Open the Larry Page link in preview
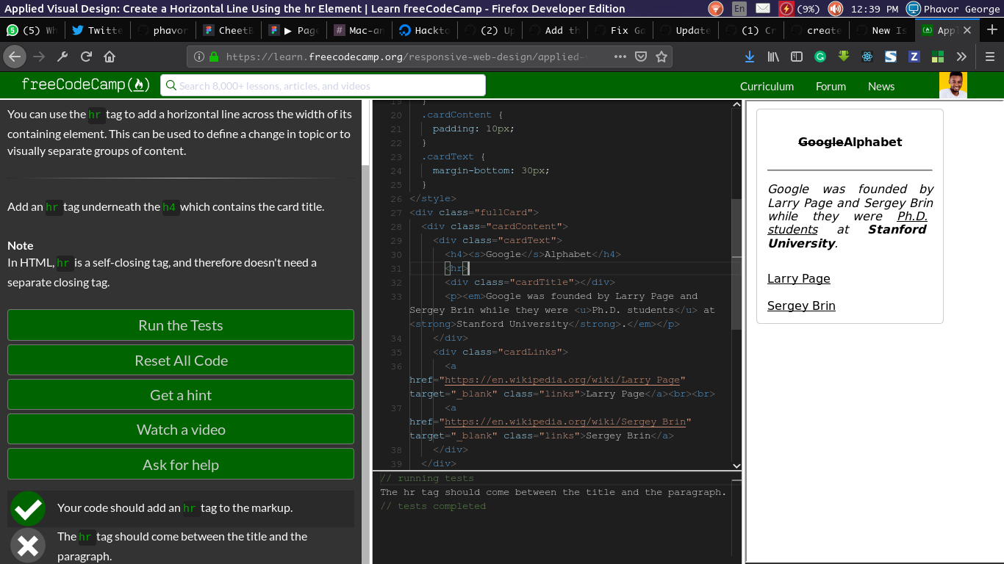 tap(799, 278)
